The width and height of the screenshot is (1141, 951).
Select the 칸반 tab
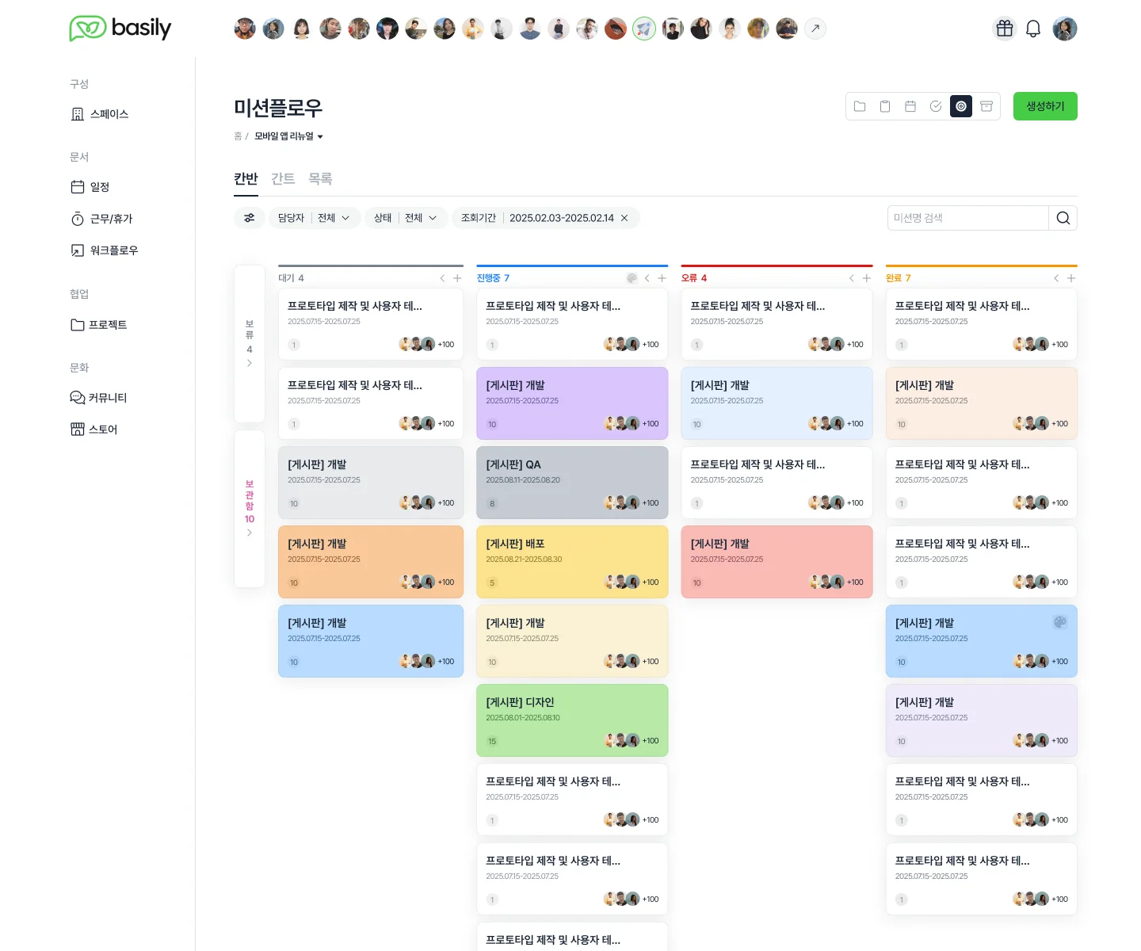coord(246,179)
